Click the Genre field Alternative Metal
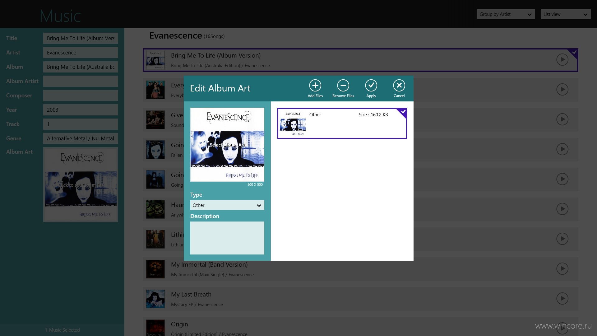This screenshot has width=597, height=336. [81, 138]
